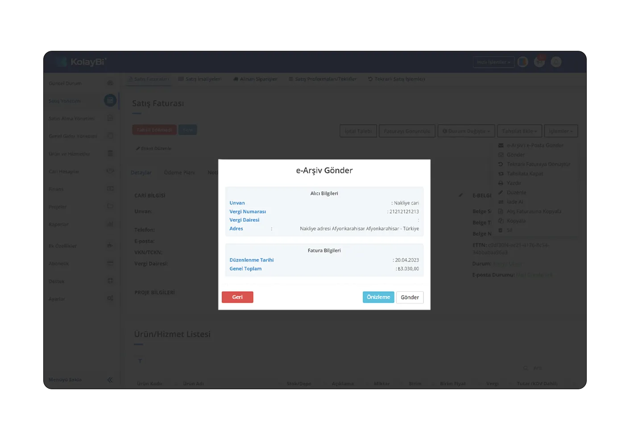Click the Gönder button in e-Arşiv dialog

click(410, 297)
